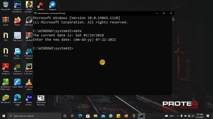Click the Command Prompt taskbar button

click(141, 116)
